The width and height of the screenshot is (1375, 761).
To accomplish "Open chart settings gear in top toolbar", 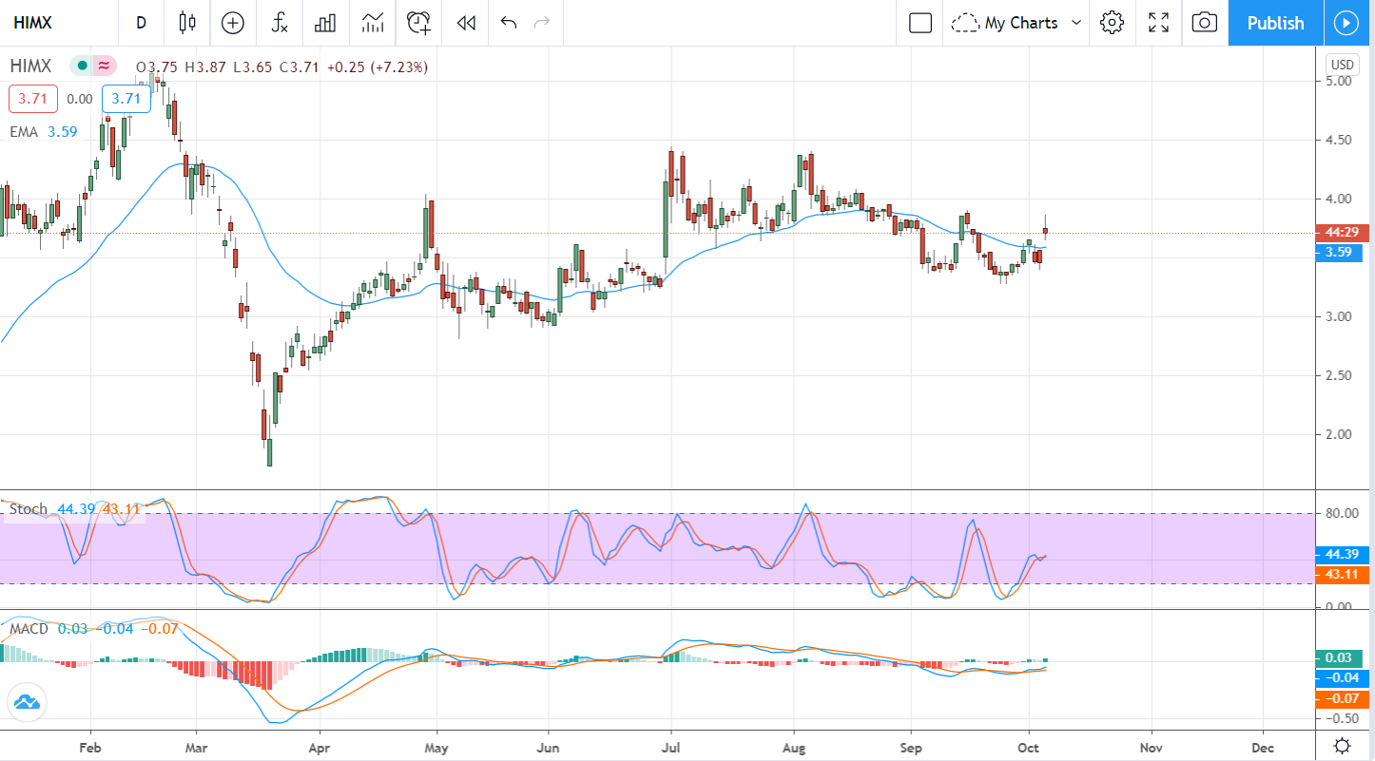I will 1112,23.
